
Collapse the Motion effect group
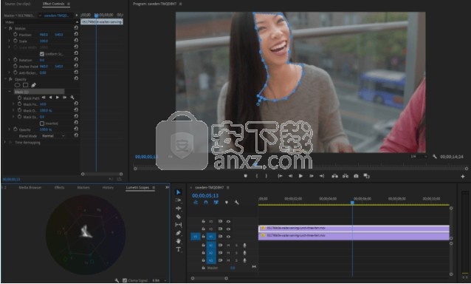click(5, 28)
